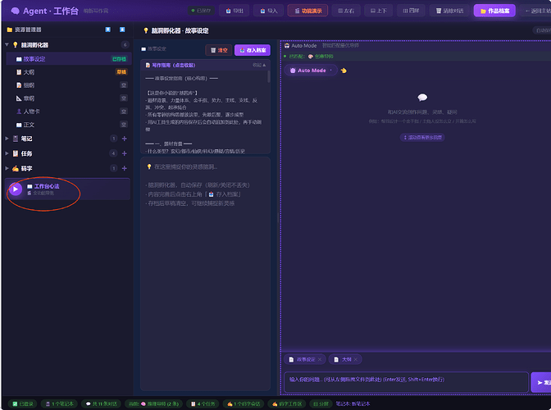
Task: Click the 工作台心法 title text
Action: pos(47,186)
